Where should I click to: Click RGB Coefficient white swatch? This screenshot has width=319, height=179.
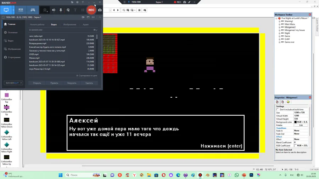pos(295,146)
